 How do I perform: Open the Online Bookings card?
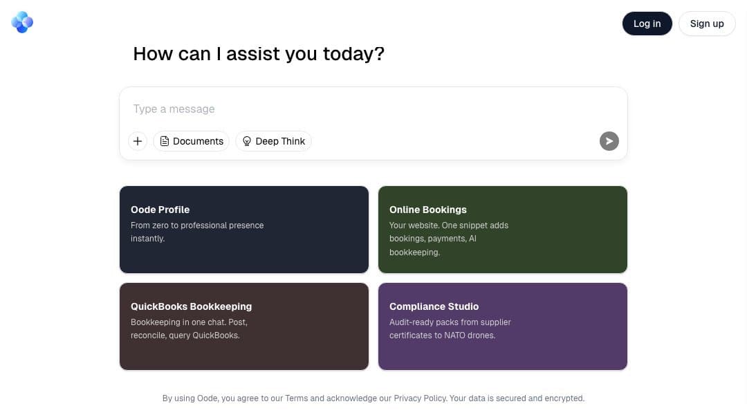tap(502, 229)
